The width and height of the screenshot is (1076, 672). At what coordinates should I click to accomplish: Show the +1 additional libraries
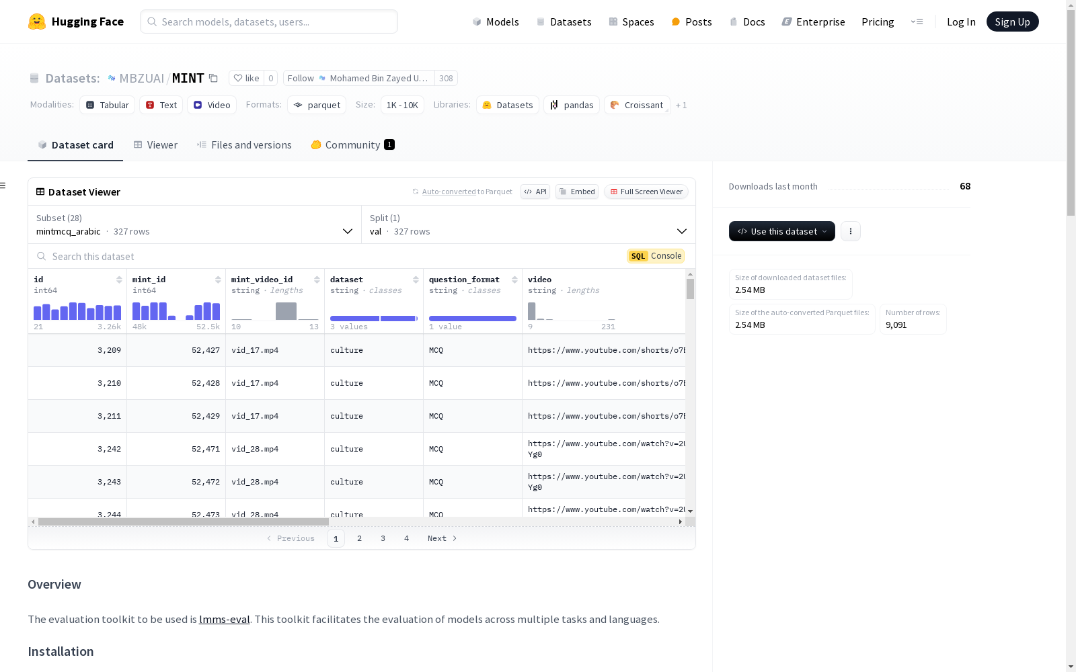[x=681, y=105]
